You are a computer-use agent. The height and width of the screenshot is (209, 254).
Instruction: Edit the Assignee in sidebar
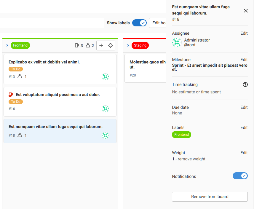(244, 33)
